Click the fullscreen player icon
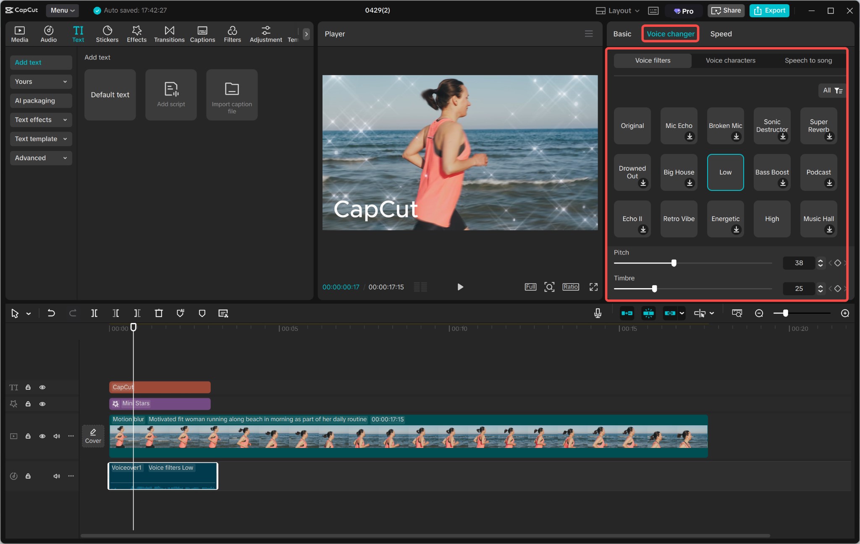This screenshot has width=860, height=544. pyautogui.click(x=593, y=287)
